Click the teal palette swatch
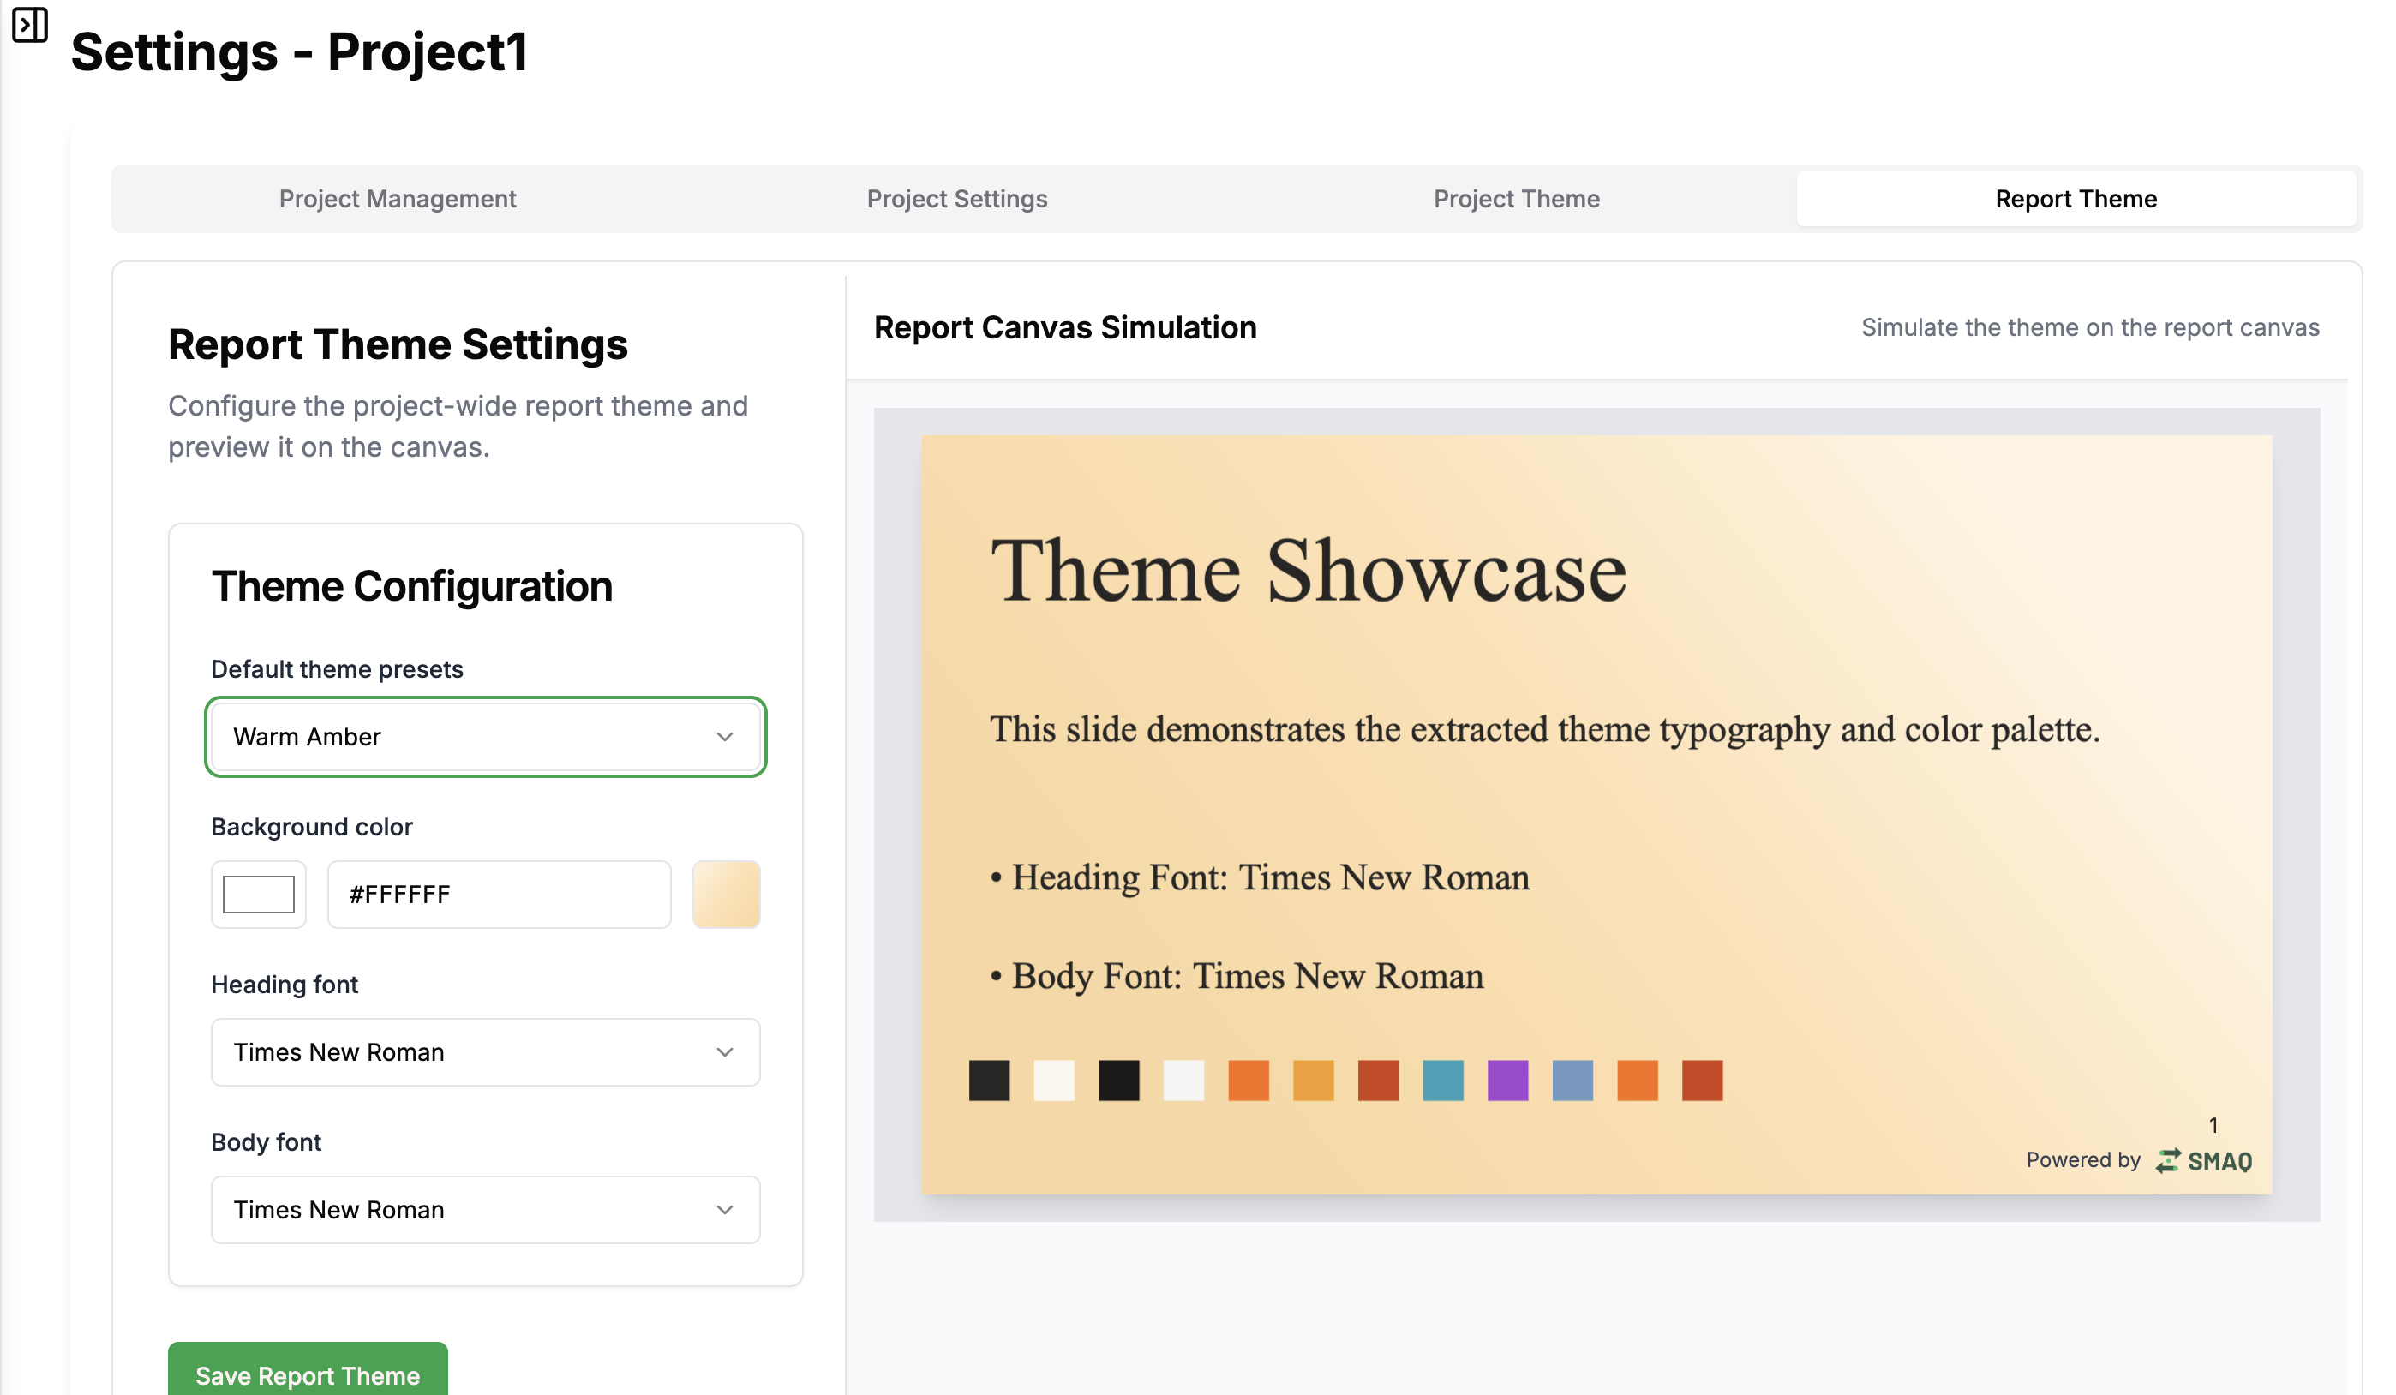Screen dimensions: 2396x1395 pos(1442,1081)
